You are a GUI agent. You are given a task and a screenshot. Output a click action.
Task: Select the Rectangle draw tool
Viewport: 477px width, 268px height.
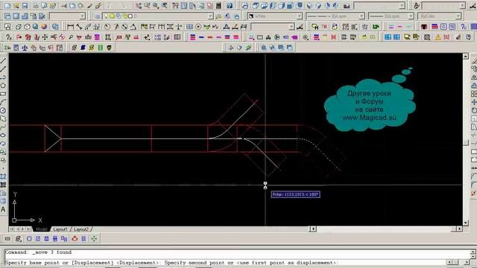(x=3, y=94)
